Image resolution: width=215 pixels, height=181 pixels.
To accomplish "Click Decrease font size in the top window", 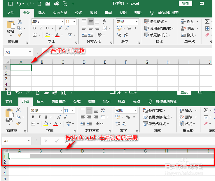I will [67, 28].
